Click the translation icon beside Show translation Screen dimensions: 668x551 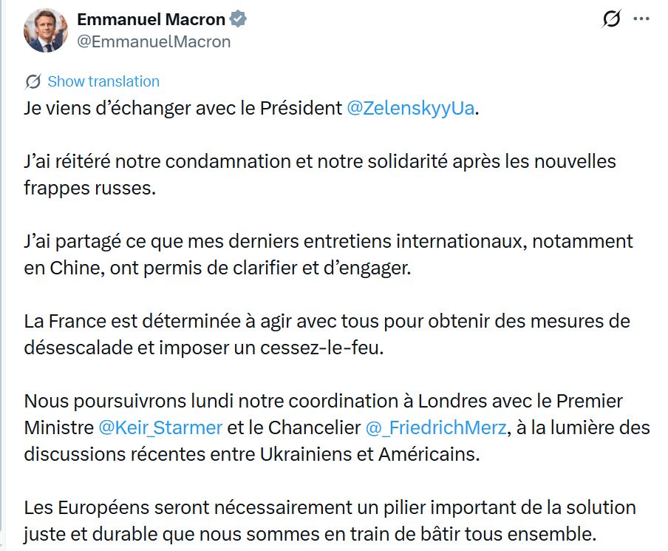(33, 81)
